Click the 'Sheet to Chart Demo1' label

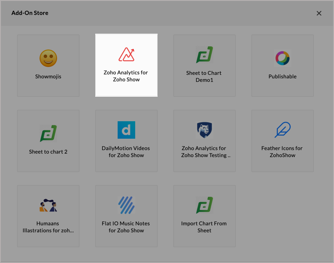(x=204, y=76)
